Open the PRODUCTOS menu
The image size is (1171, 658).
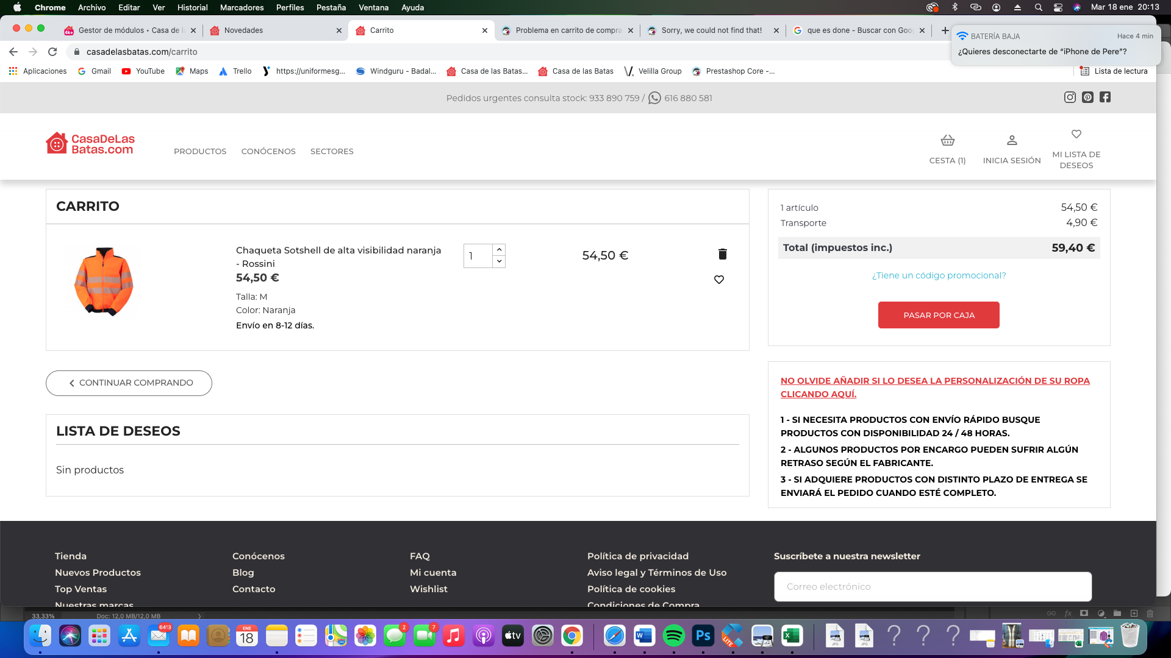click(x=200, y=151)
